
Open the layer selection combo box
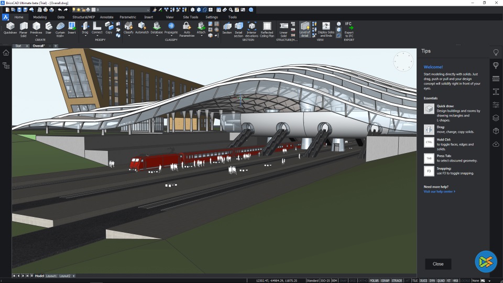[121, 9]
